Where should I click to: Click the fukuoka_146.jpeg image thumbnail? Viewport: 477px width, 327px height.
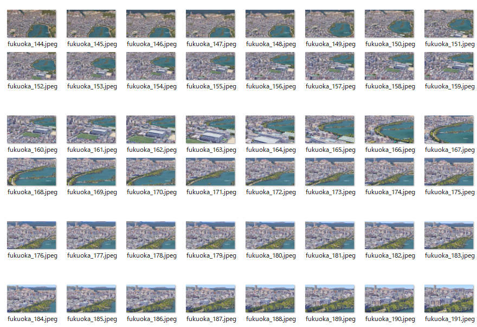151,23
